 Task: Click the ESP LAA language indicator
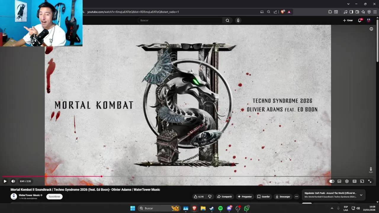346,208
